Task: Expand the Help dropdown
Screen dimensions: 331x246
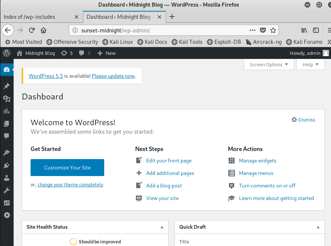Action: coord(310,64)
